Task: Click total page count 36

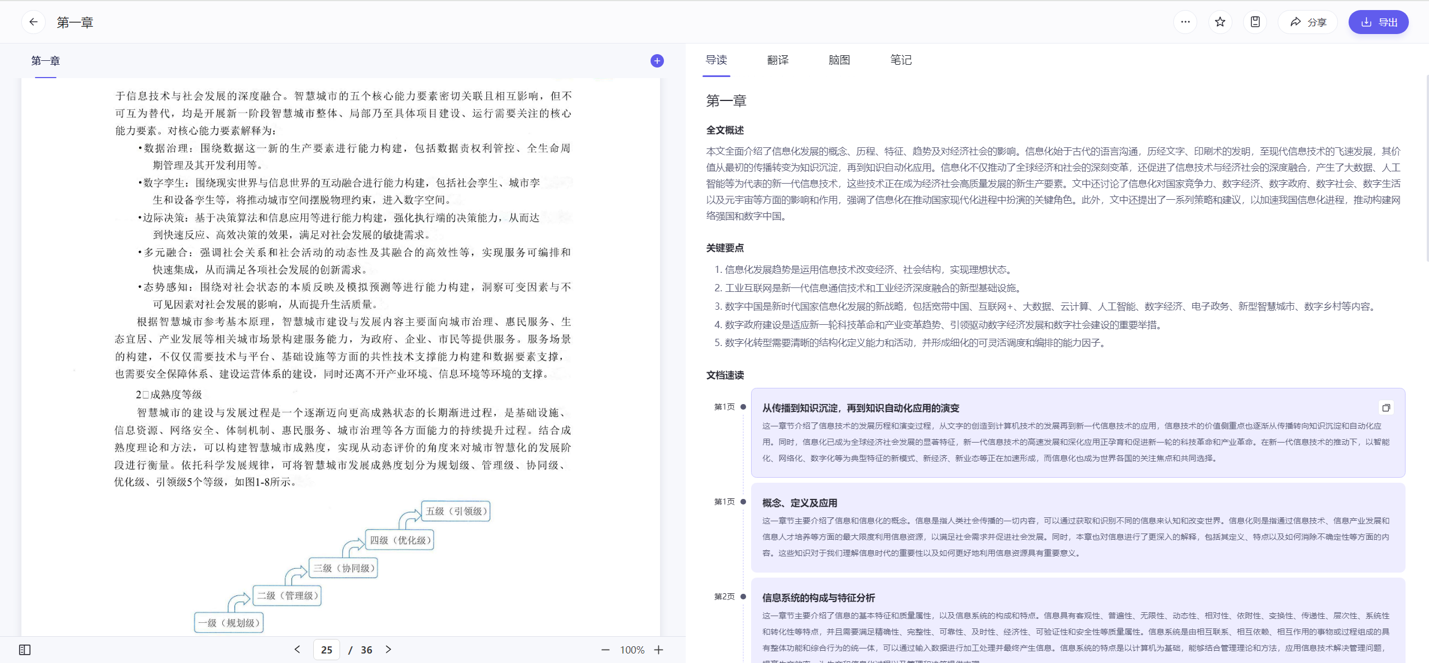Action: point(366,650)
